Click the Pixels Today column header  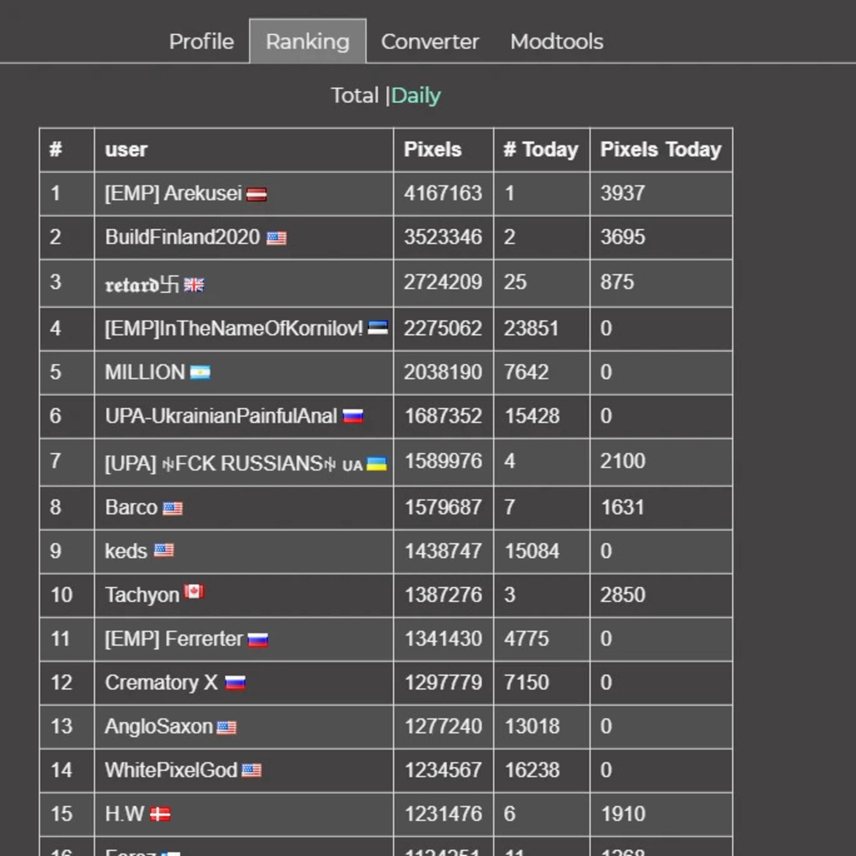tap(661, 150)
